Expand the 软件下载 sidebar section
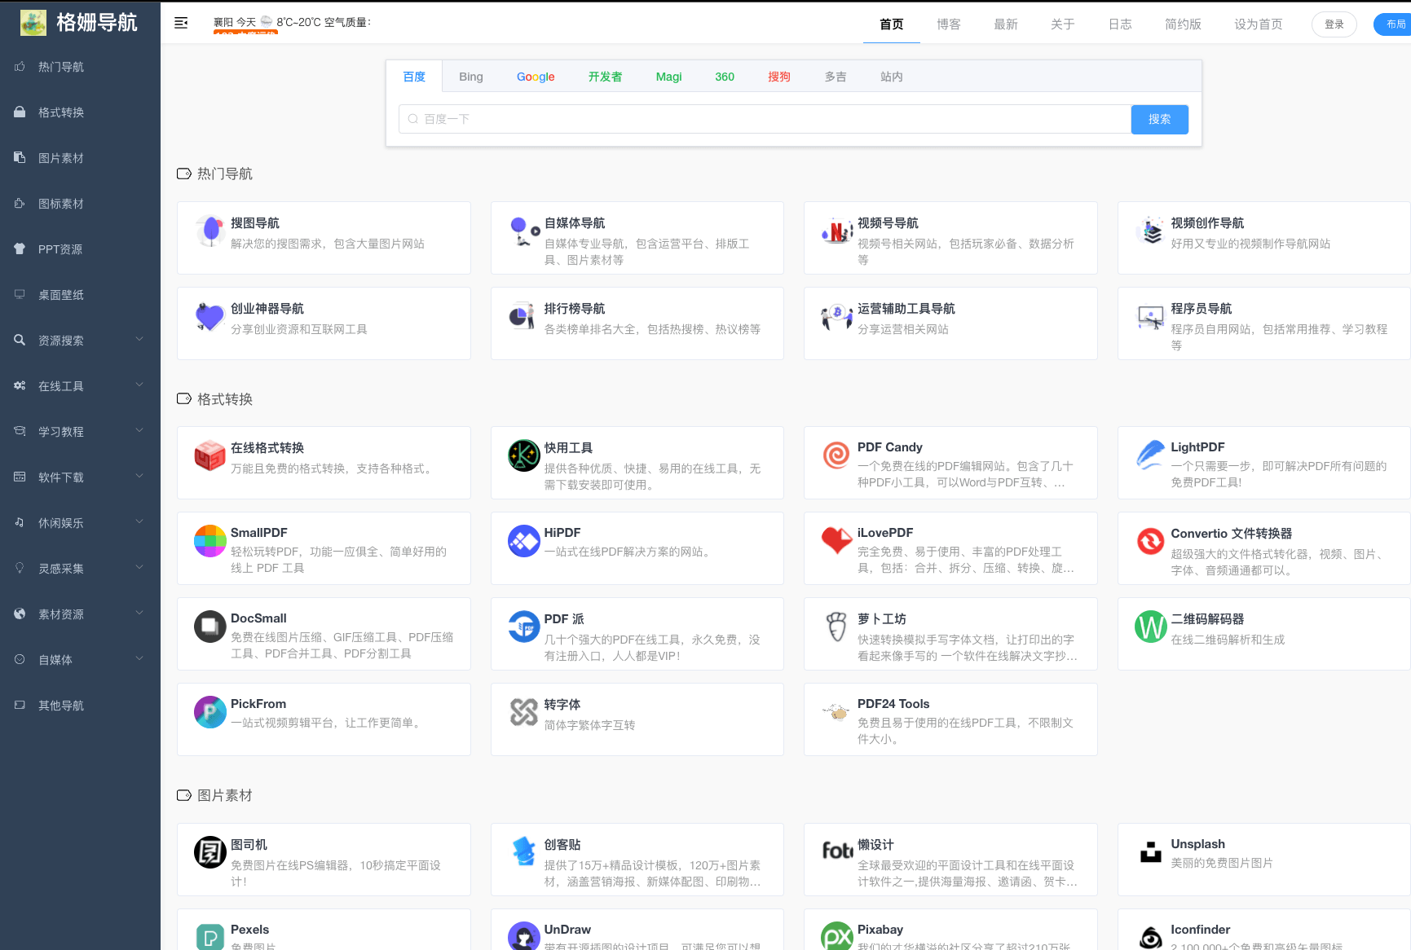 click(x=80, y=477)
